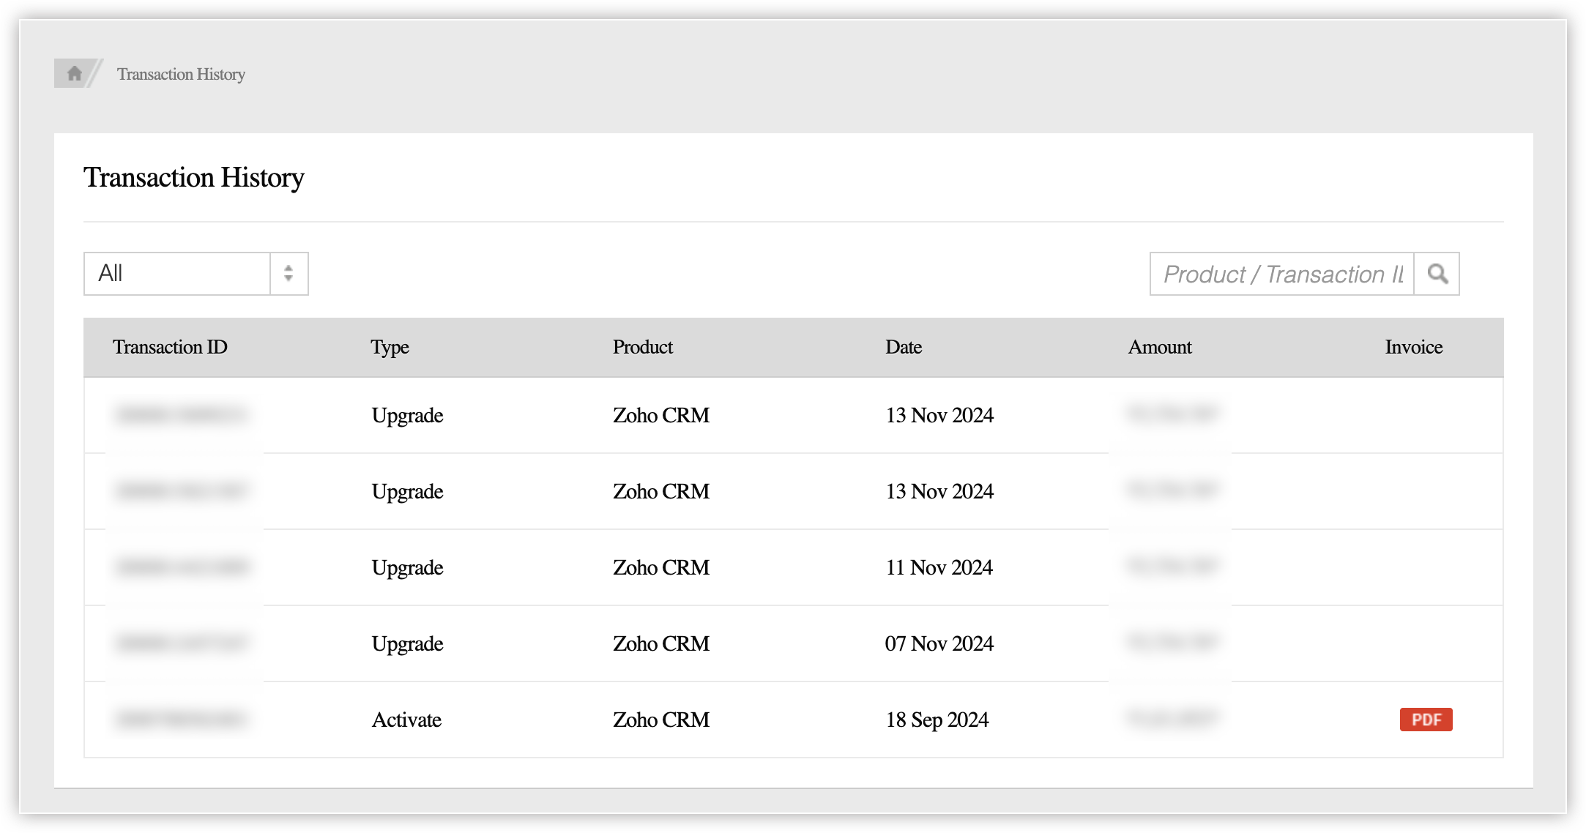The width and height of the screenshot is (1586, 833).
Task: Click the blurred transaction ID in first row
Action: [x=181, y=415]
